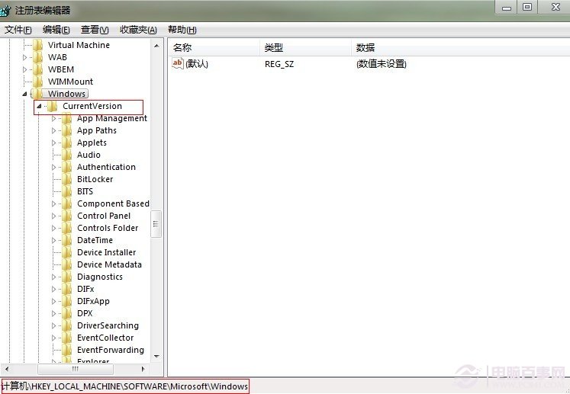Screen dimensions: 570x394
Task: Expand the Controls Folder key
Action: [54, 228]
